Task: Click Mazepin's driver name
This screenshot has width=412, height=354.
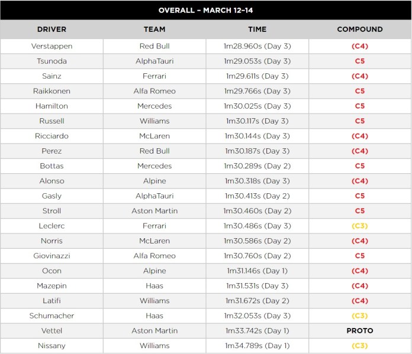Action: [x=51, y=286]
